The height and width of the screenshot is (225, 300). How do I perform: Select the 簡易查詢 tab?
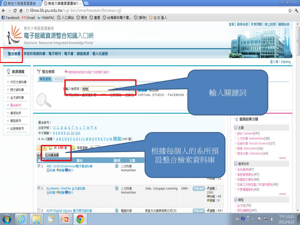(x=45, y=79)
